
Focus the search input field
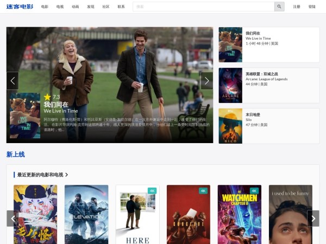tap(203, 7)
